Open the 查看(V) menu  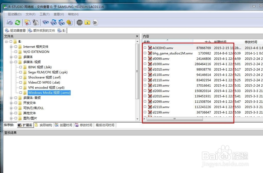59,14
